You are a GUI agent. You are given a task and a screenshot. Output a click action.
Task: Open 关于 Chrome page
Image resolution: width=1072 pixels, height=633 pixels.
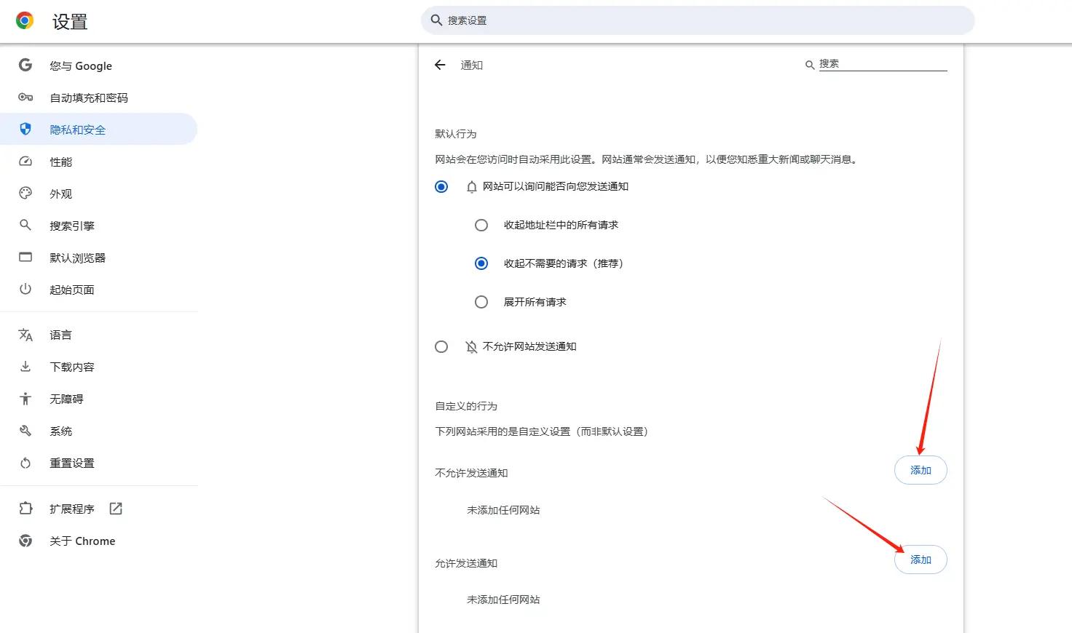pyautogui.click(x=99, y=541)
